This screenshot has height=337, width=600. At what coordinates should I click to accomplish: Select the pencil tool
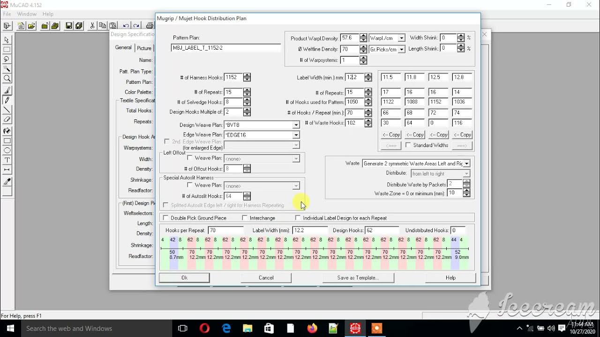pyautogui.click(x=7, y=100)
